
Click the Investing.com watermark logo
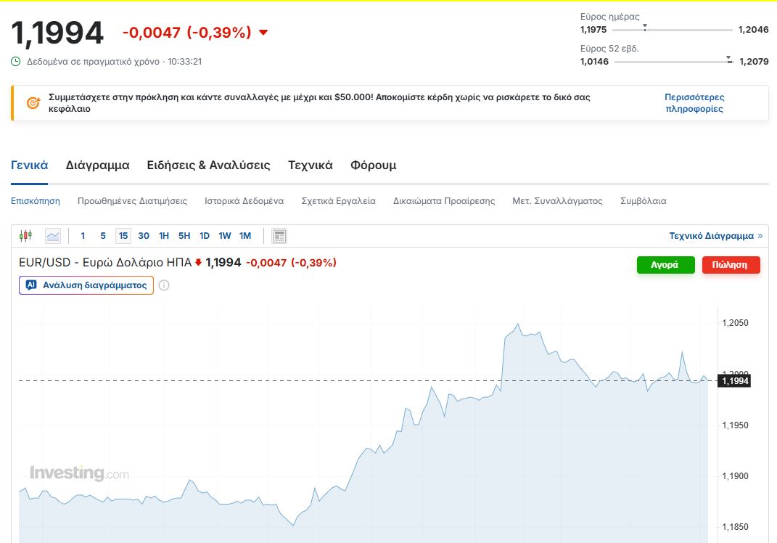(x=79, y=473)
